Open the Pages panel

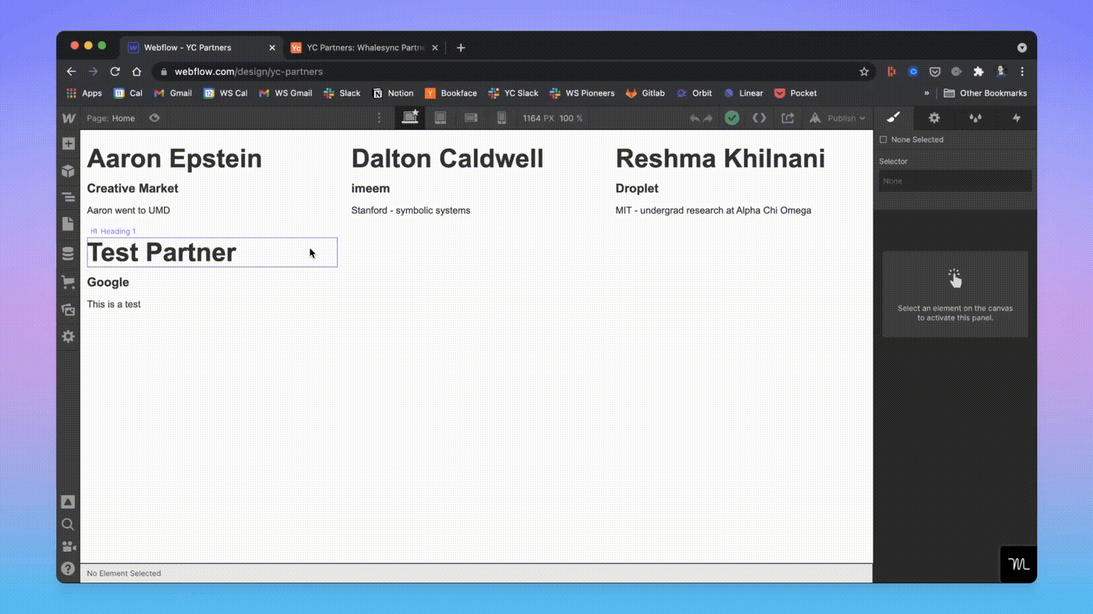point(68,224)
